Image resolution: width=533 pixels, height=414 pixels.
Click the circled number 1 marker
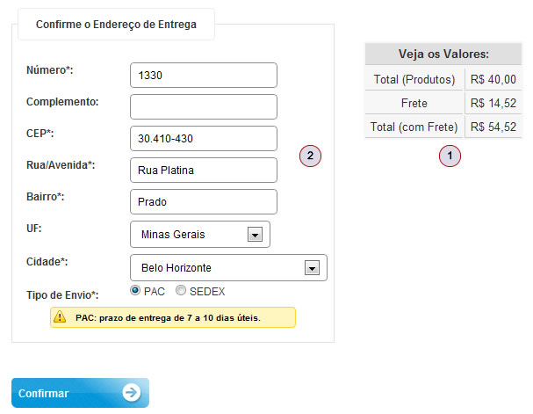[x=450, y=156]
